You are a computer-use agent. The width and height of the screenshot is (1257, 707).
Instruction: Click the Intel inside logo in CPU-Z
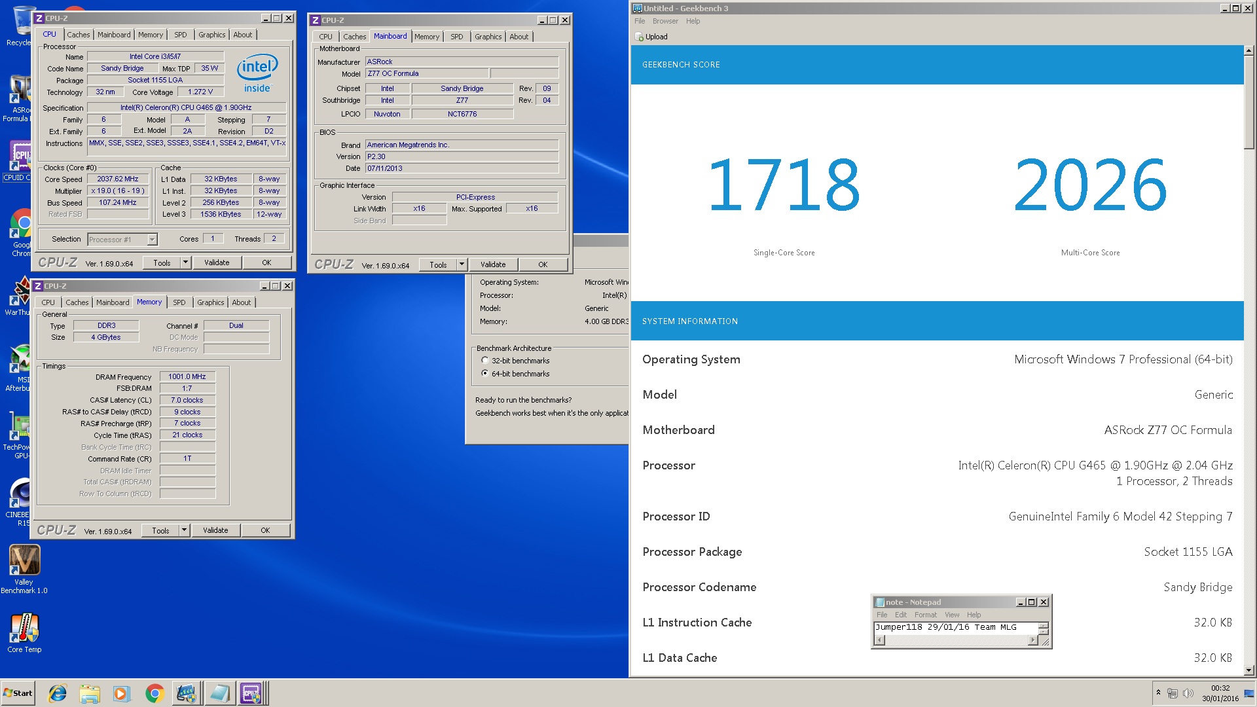pyautogui.click(x=257, y=73)
